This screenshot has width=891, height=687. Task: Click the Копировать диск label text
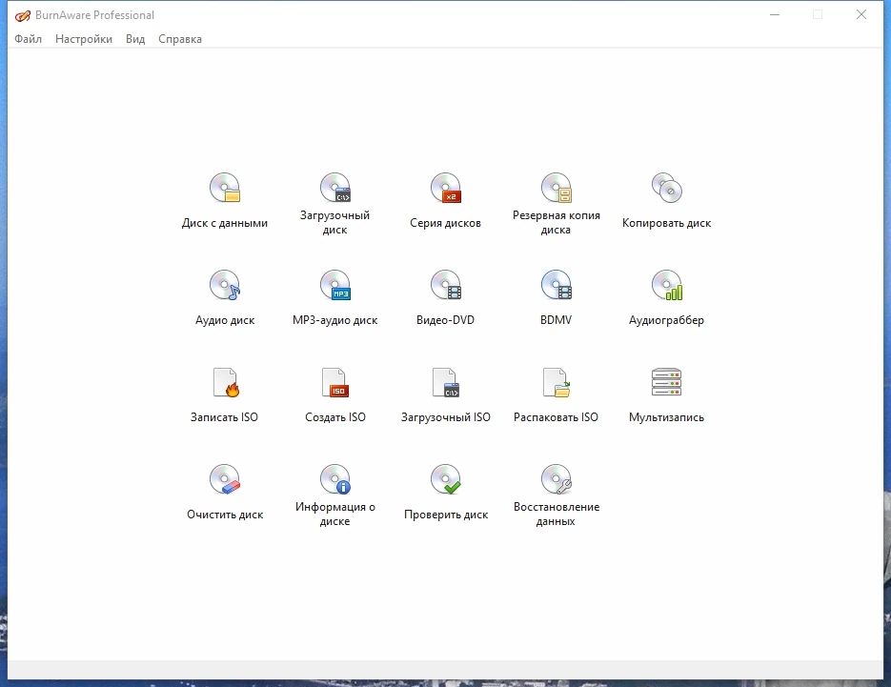point(666,223)
